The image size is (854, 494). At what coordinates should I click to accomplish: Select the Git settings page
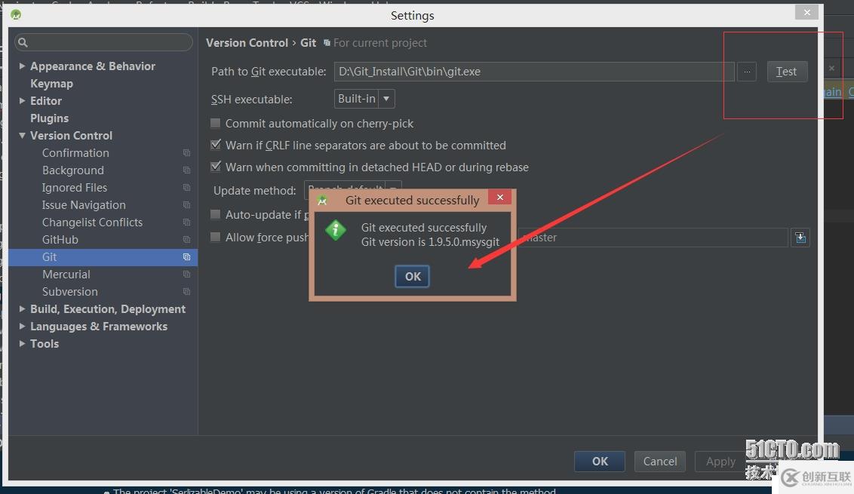click(x=103, y=257)
